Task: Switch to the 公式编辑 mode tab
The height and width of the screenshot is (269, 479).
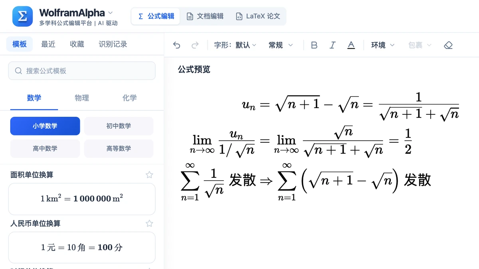Action: 156,16
